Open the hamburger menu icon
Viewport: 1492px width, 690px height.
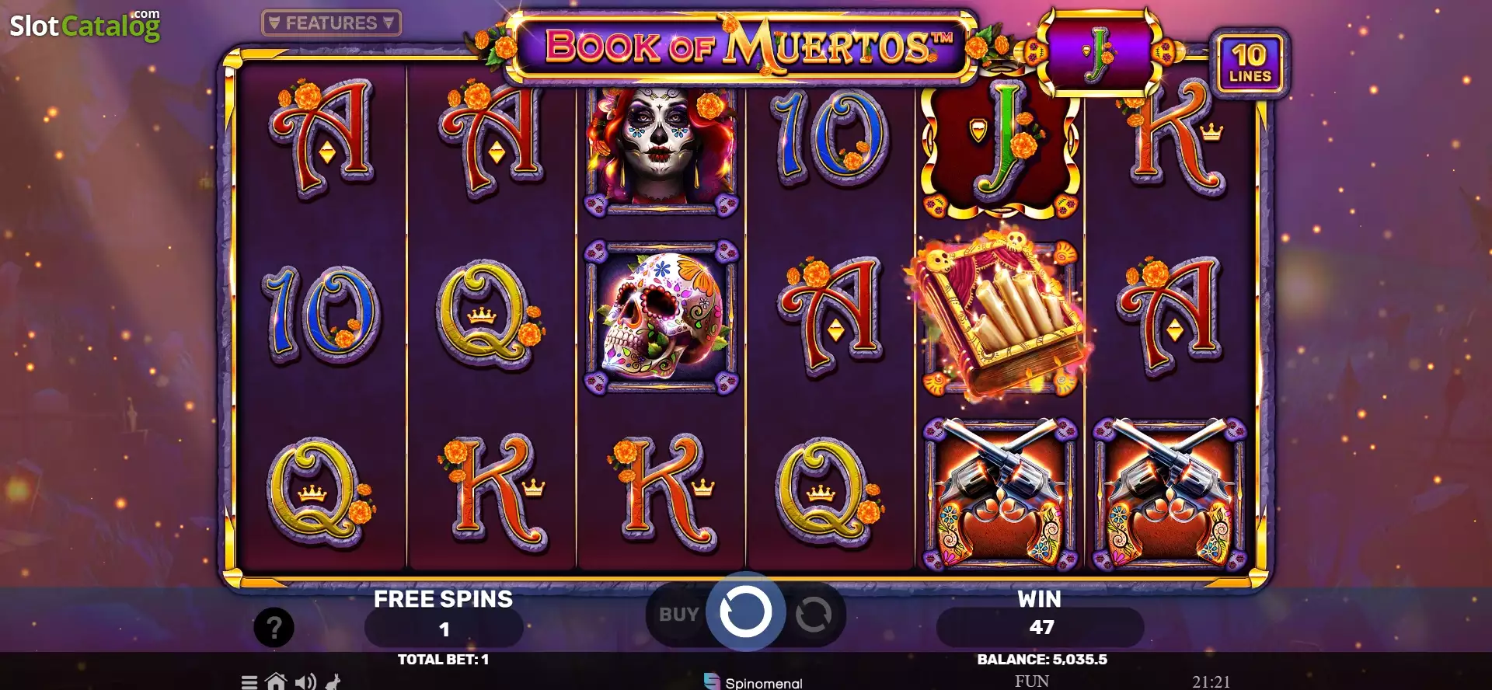coord(249,682)
